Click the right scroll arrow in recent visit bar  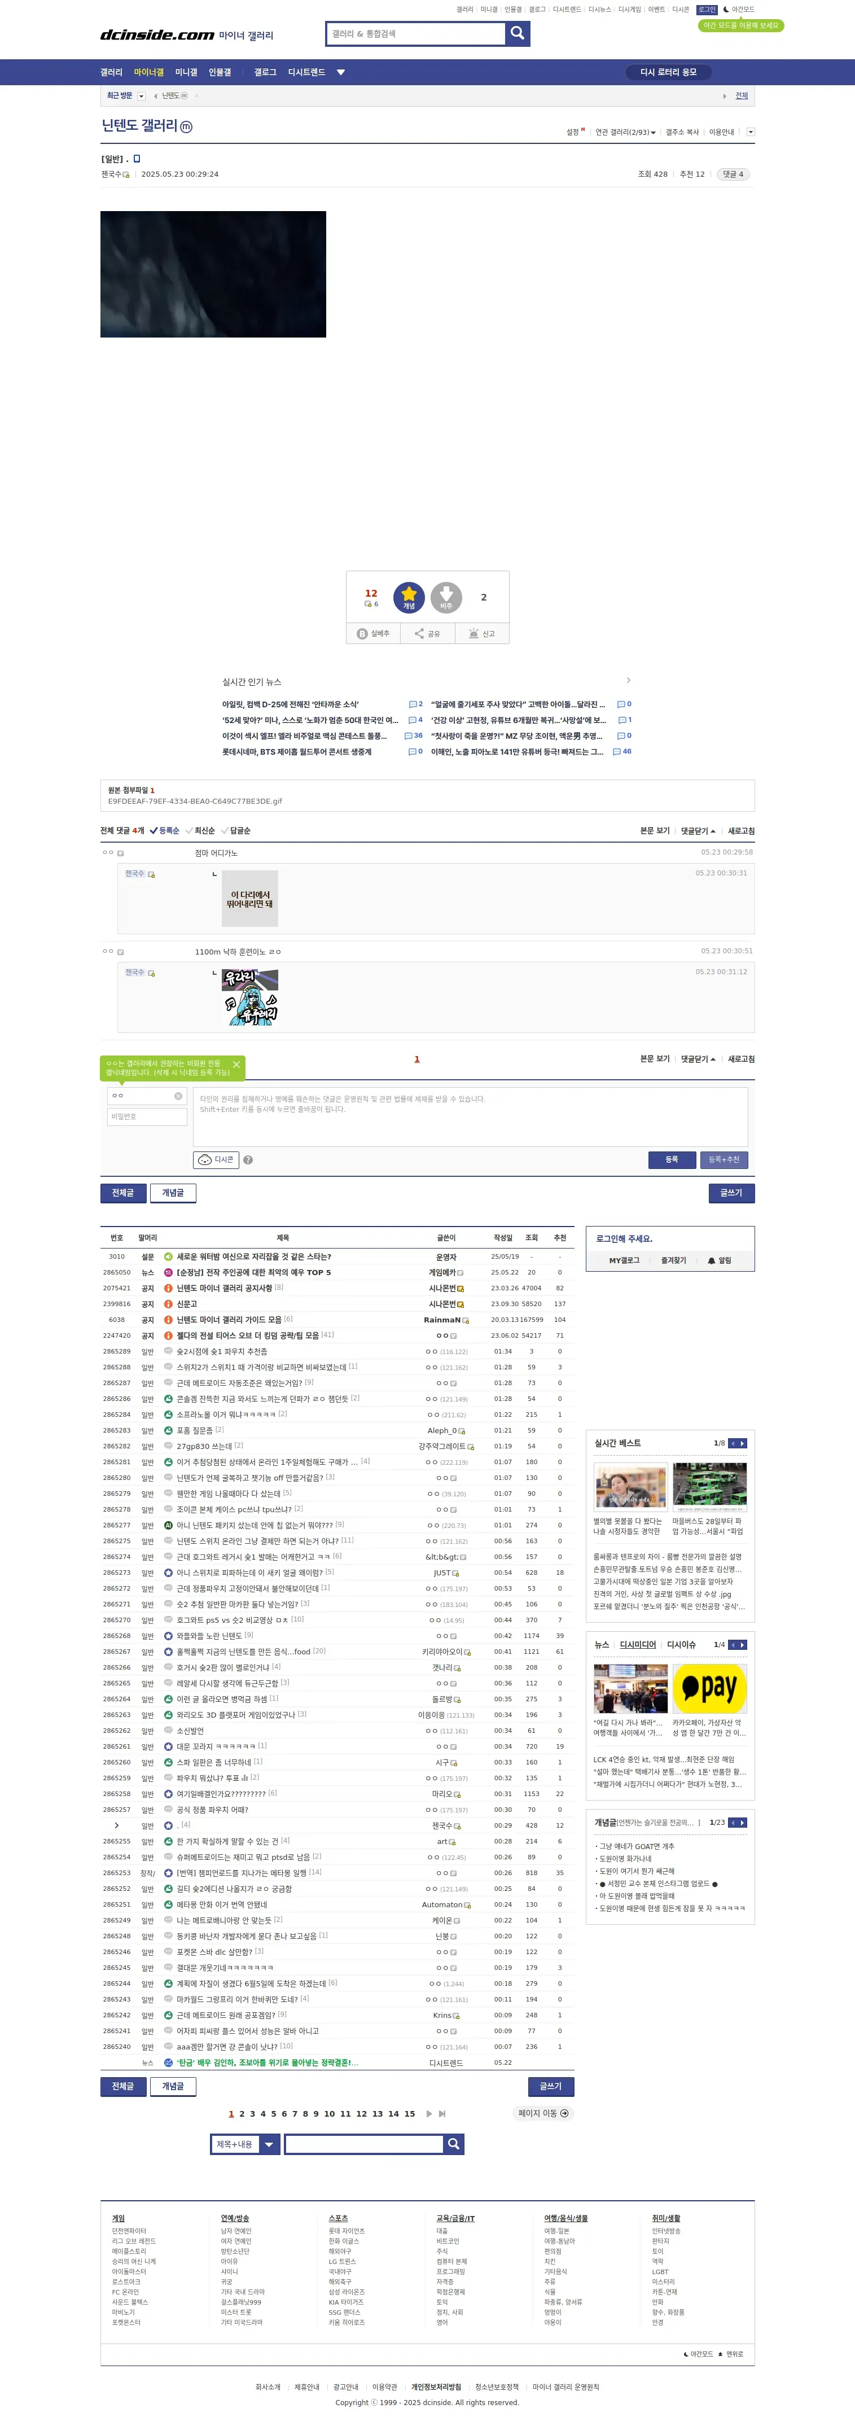point(725,97)
